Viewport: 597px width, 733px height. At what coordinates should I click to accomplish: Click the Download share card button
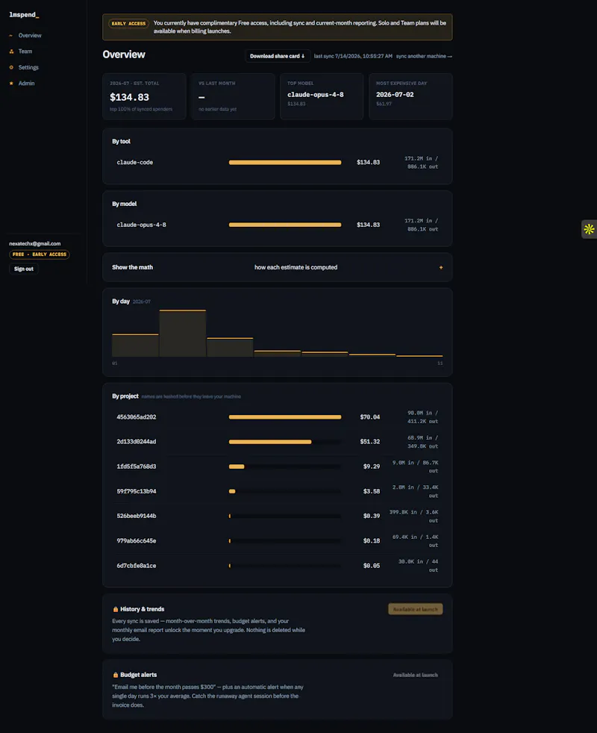click(277, 56)
